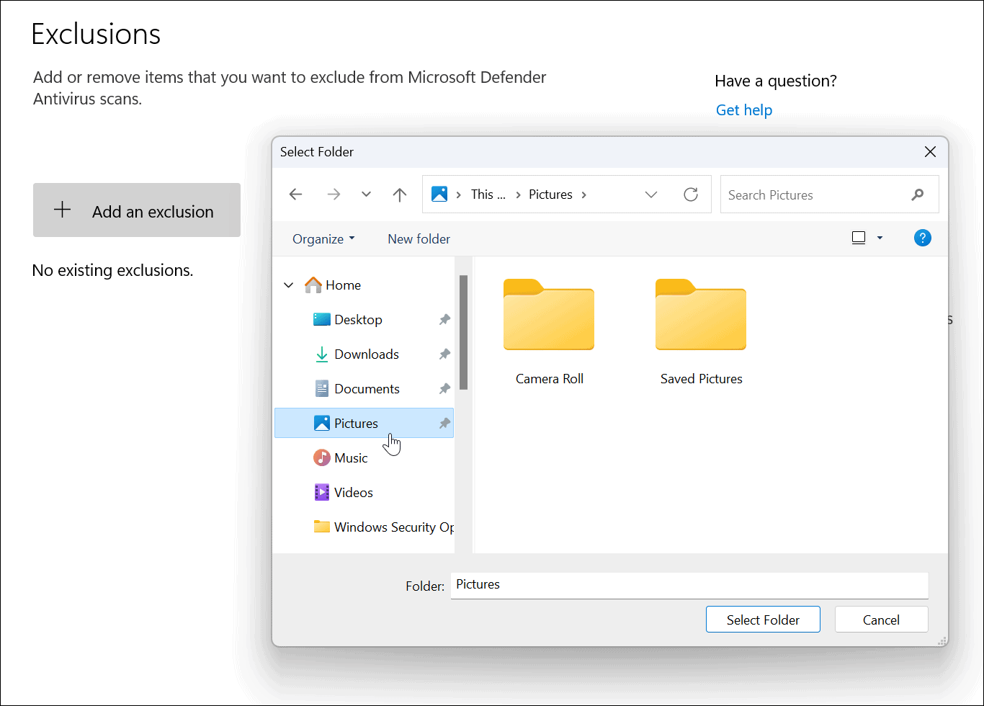
Task: Navigate up one folder level
Action: 400,194
